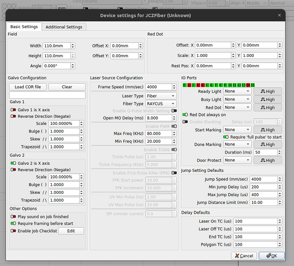Click the green IO port indicator 0

point(184,85)
